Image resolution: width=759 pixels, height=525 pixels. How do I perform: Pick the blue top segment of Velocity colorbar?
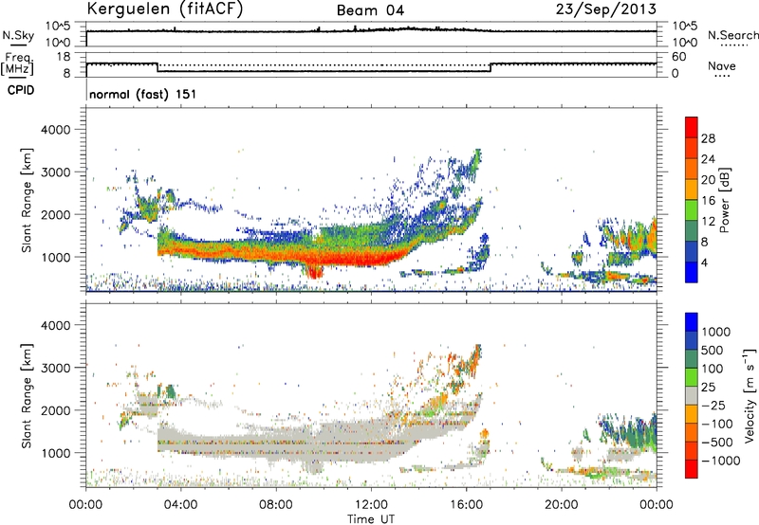[692, 321]
